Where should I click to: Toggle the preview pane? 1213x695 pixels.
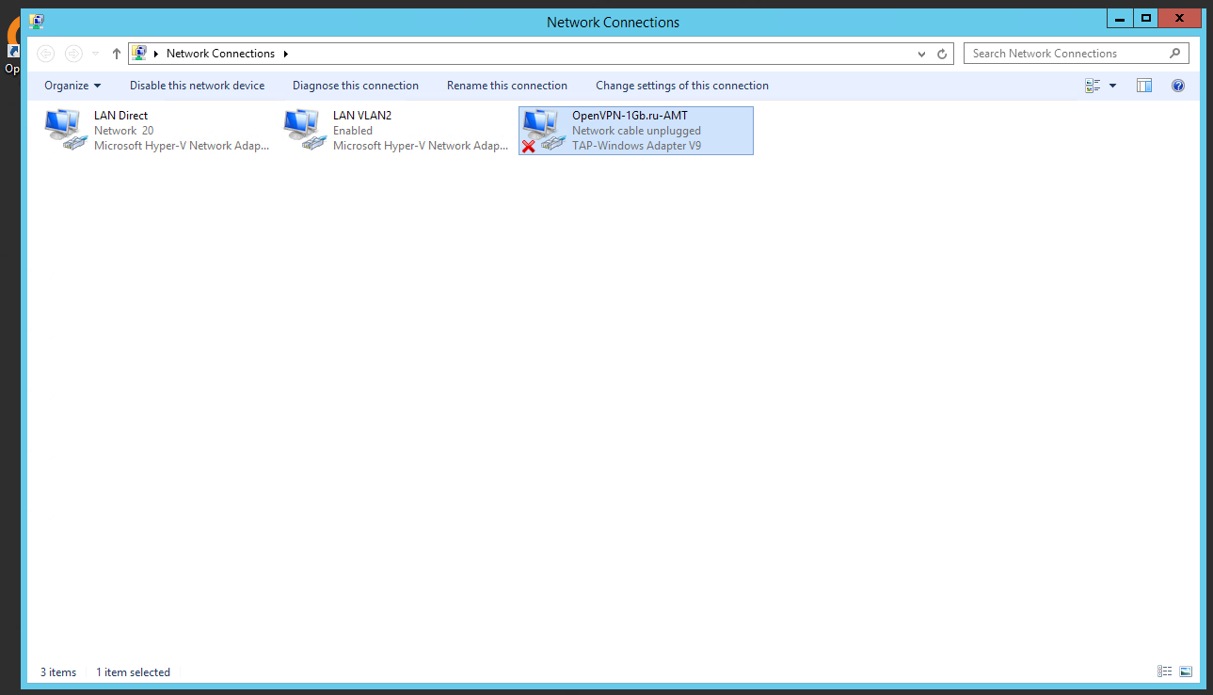point(1144,86)
